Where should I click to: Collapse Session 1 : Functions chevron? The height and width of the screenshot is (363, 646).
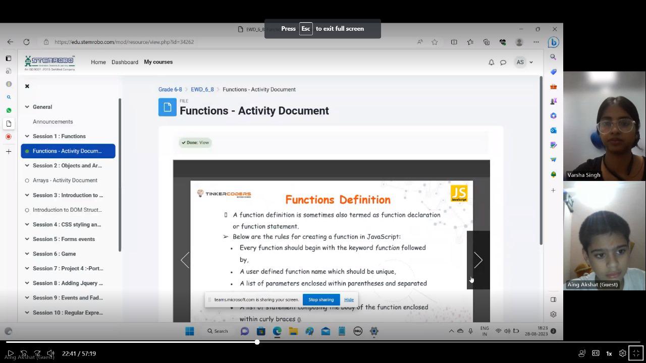coord(27,136)
